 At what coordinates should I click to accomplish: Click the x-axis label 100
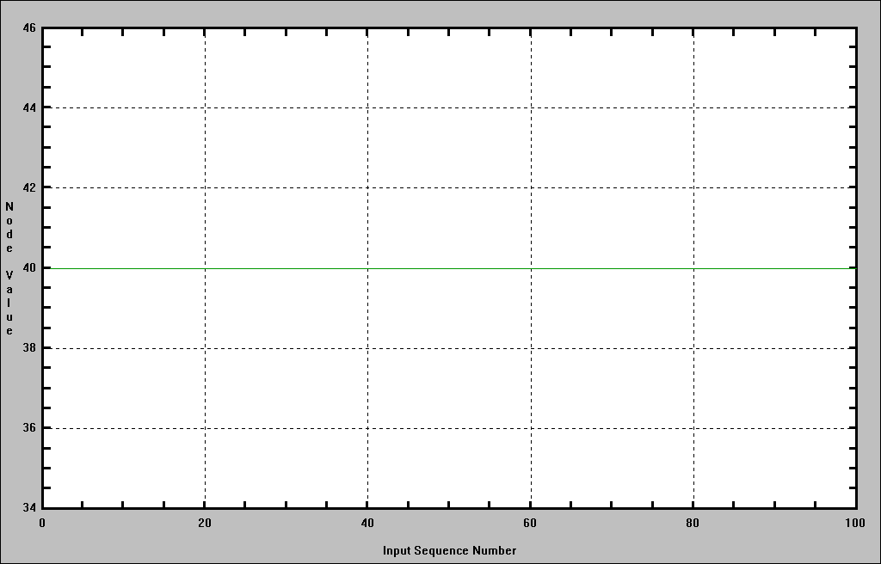[x=854, y=524]
